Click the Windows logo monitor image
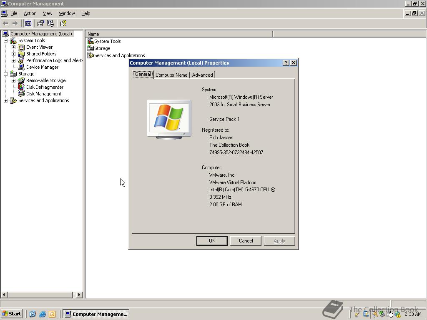Image resolution: width=427 pixels, height=320 pixels. tap(169, 120)
